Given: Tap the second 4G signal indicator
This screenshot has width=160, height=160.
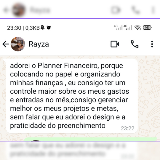Looking at the screenshot, I should coord(128,27).
